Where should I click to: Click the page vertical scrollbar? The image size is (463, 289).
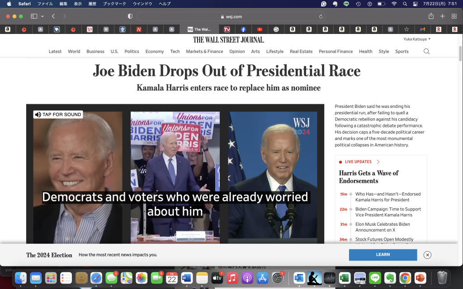coord(460,54)
